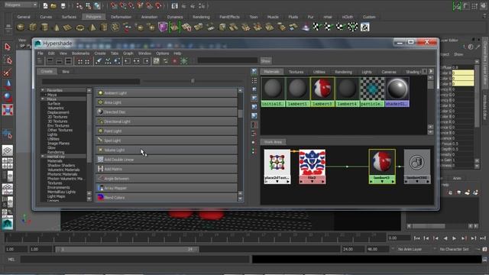Click the green starburst icon in Hypershade toolbar

coord(184,61)
